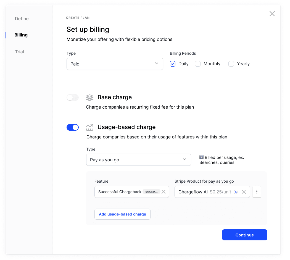Screen dimensions: 290x260
Task: Click the info icon beside Billed per usage
Action: pyautogui.click(x=201, y=157)
